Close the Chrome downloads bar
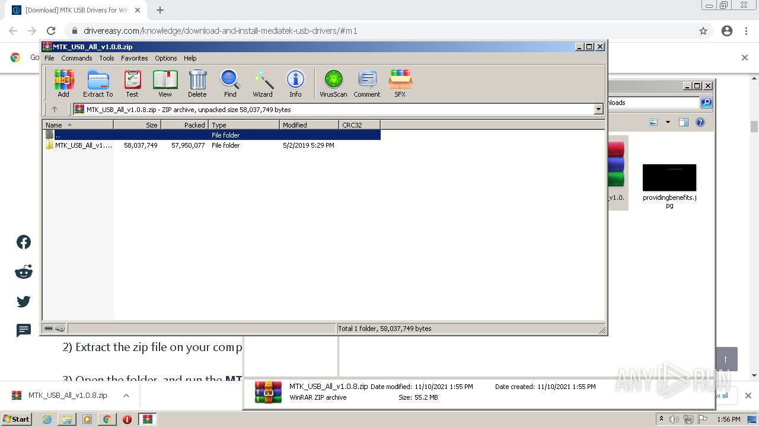Image resolution: width=759 pixels, height=427 pixels. 748,396
